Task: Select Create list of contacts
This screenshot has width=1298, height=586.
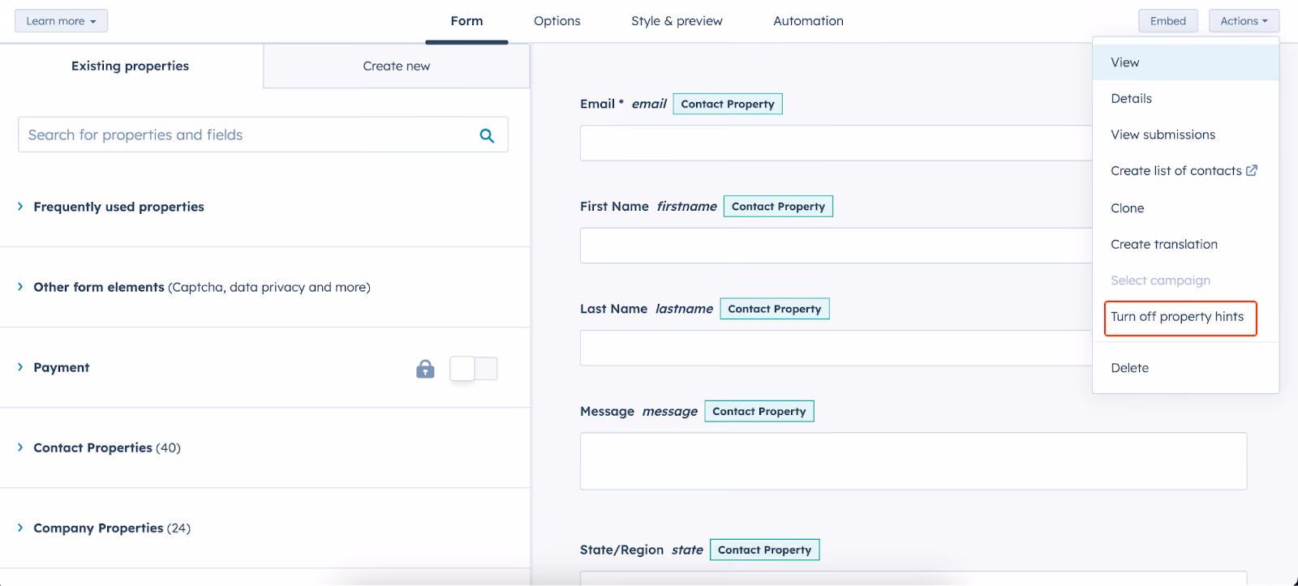Action: (x=1185, y=171)
